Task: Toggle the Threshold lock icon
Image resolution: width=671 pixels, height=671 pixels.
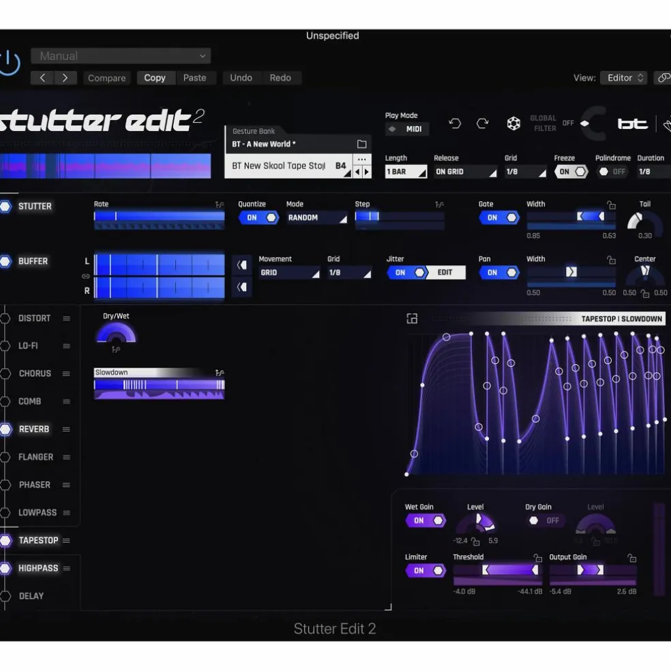Action: (538, 558)
